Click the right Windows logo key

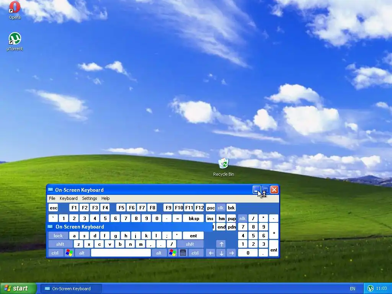173,253
